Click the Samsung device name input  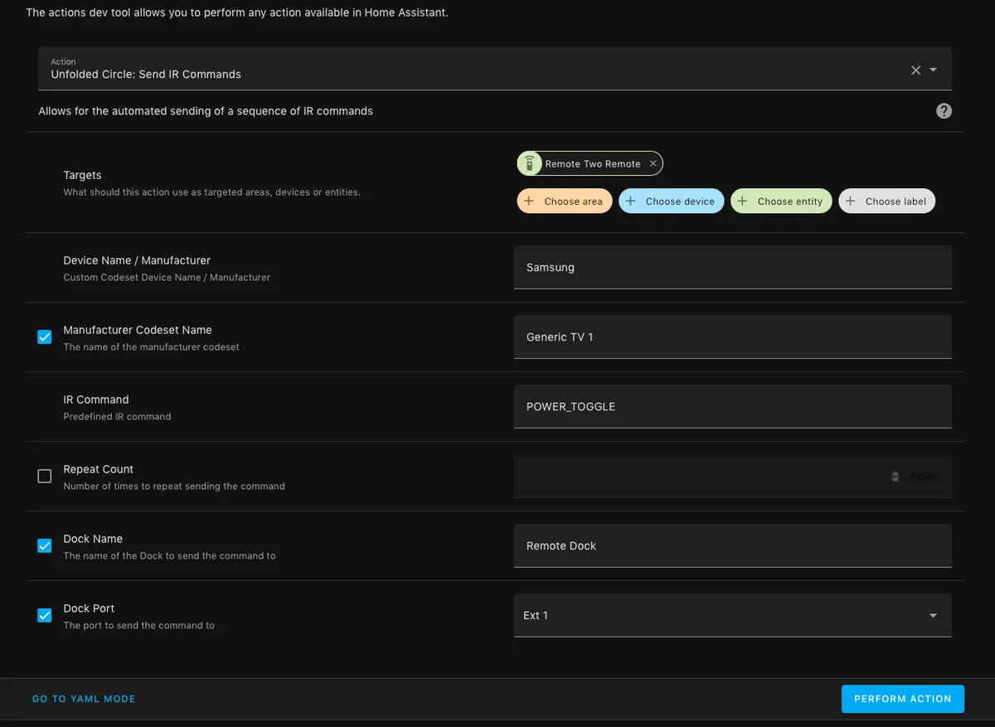[733, 267]
